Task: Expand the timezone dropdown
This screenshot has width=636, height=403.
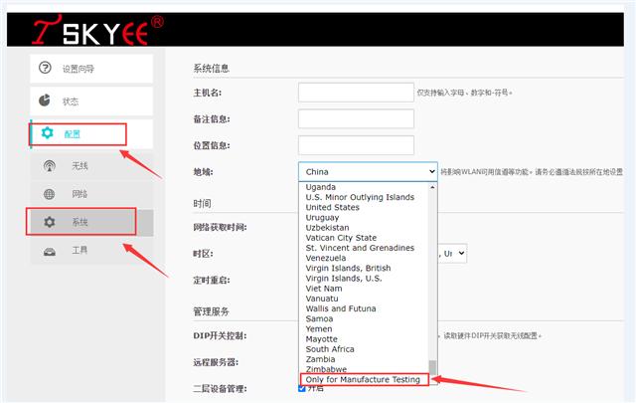Action: (452, 254)
